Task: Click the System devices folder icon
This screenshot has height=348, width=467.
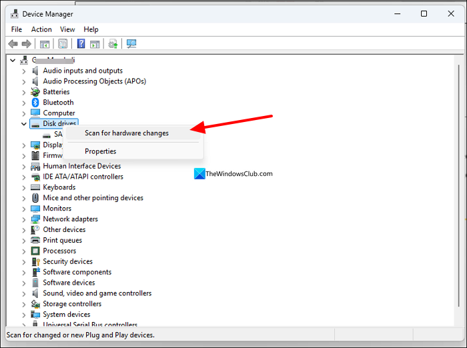Action: 35,315
